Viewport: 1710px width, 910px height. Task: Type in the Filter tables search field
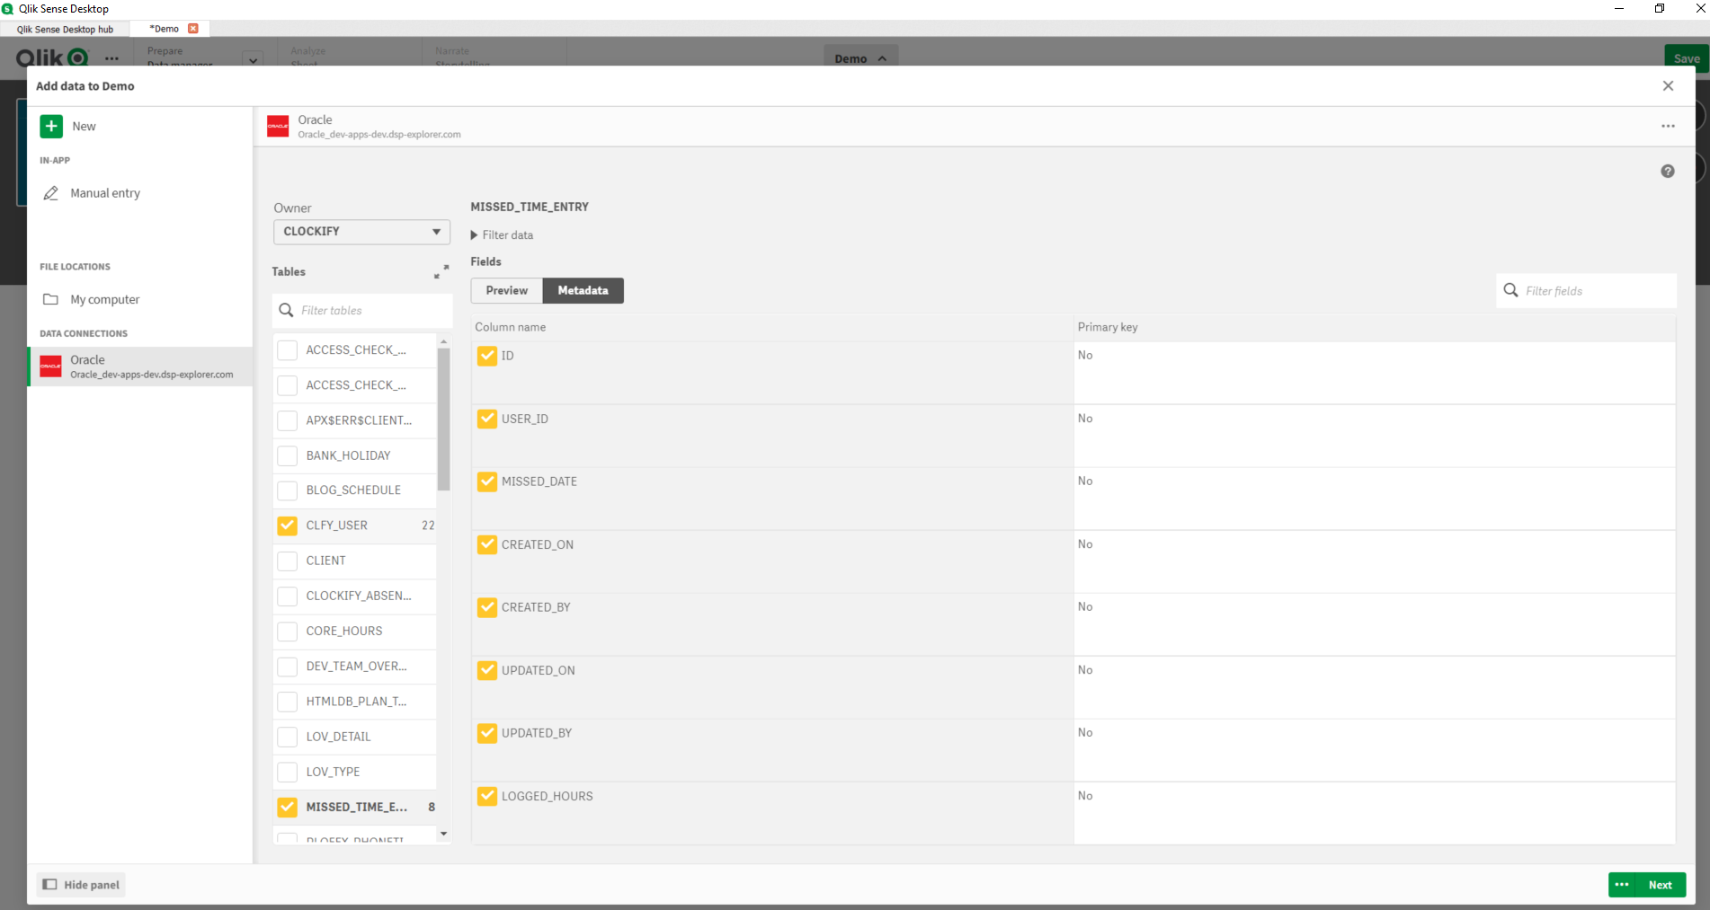360,310
